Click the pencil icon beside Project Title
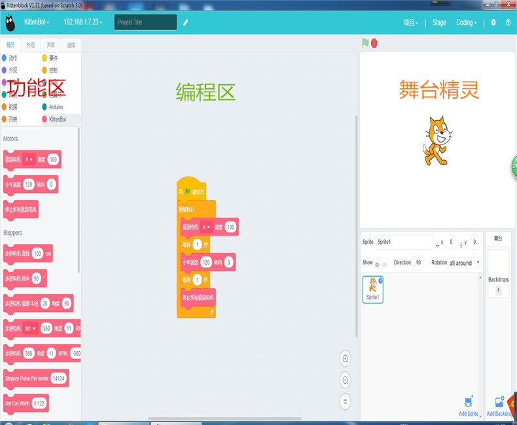The width and height of the screenshot is (517, 425). (x=186, y=22)
